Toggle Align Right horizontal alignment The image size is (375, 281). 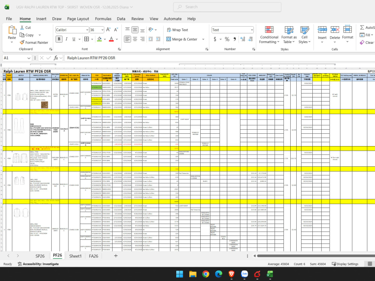tap(142, 39)
